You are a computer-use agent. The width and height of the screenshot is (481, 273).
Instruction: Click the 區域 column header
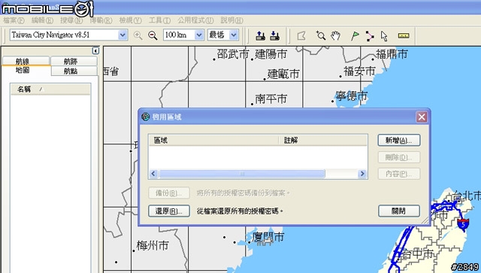click(213, 141)
